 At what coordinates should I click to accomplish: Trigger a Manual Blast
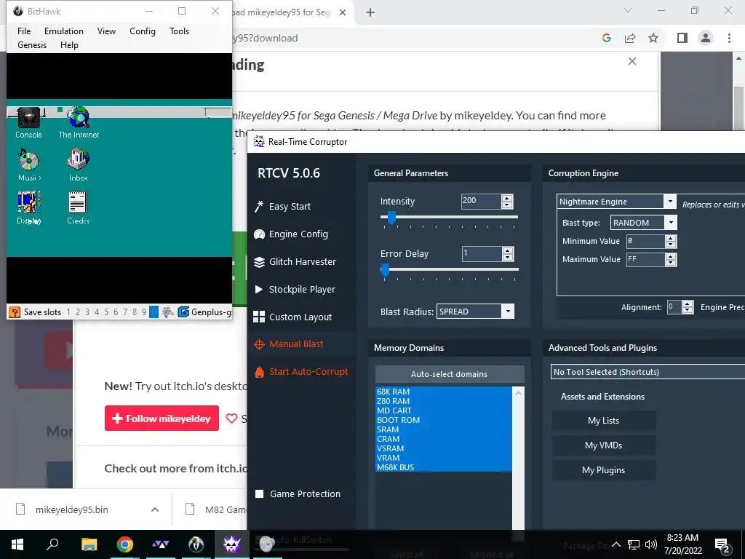[288, 344]
